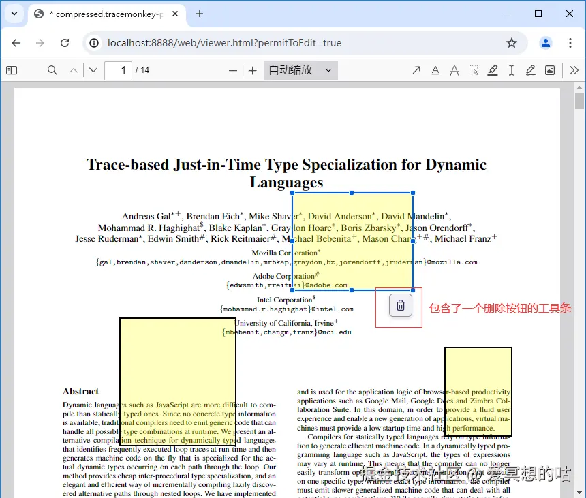
Task: Open the tab search dropdown arrow
Action: point(14,14)
